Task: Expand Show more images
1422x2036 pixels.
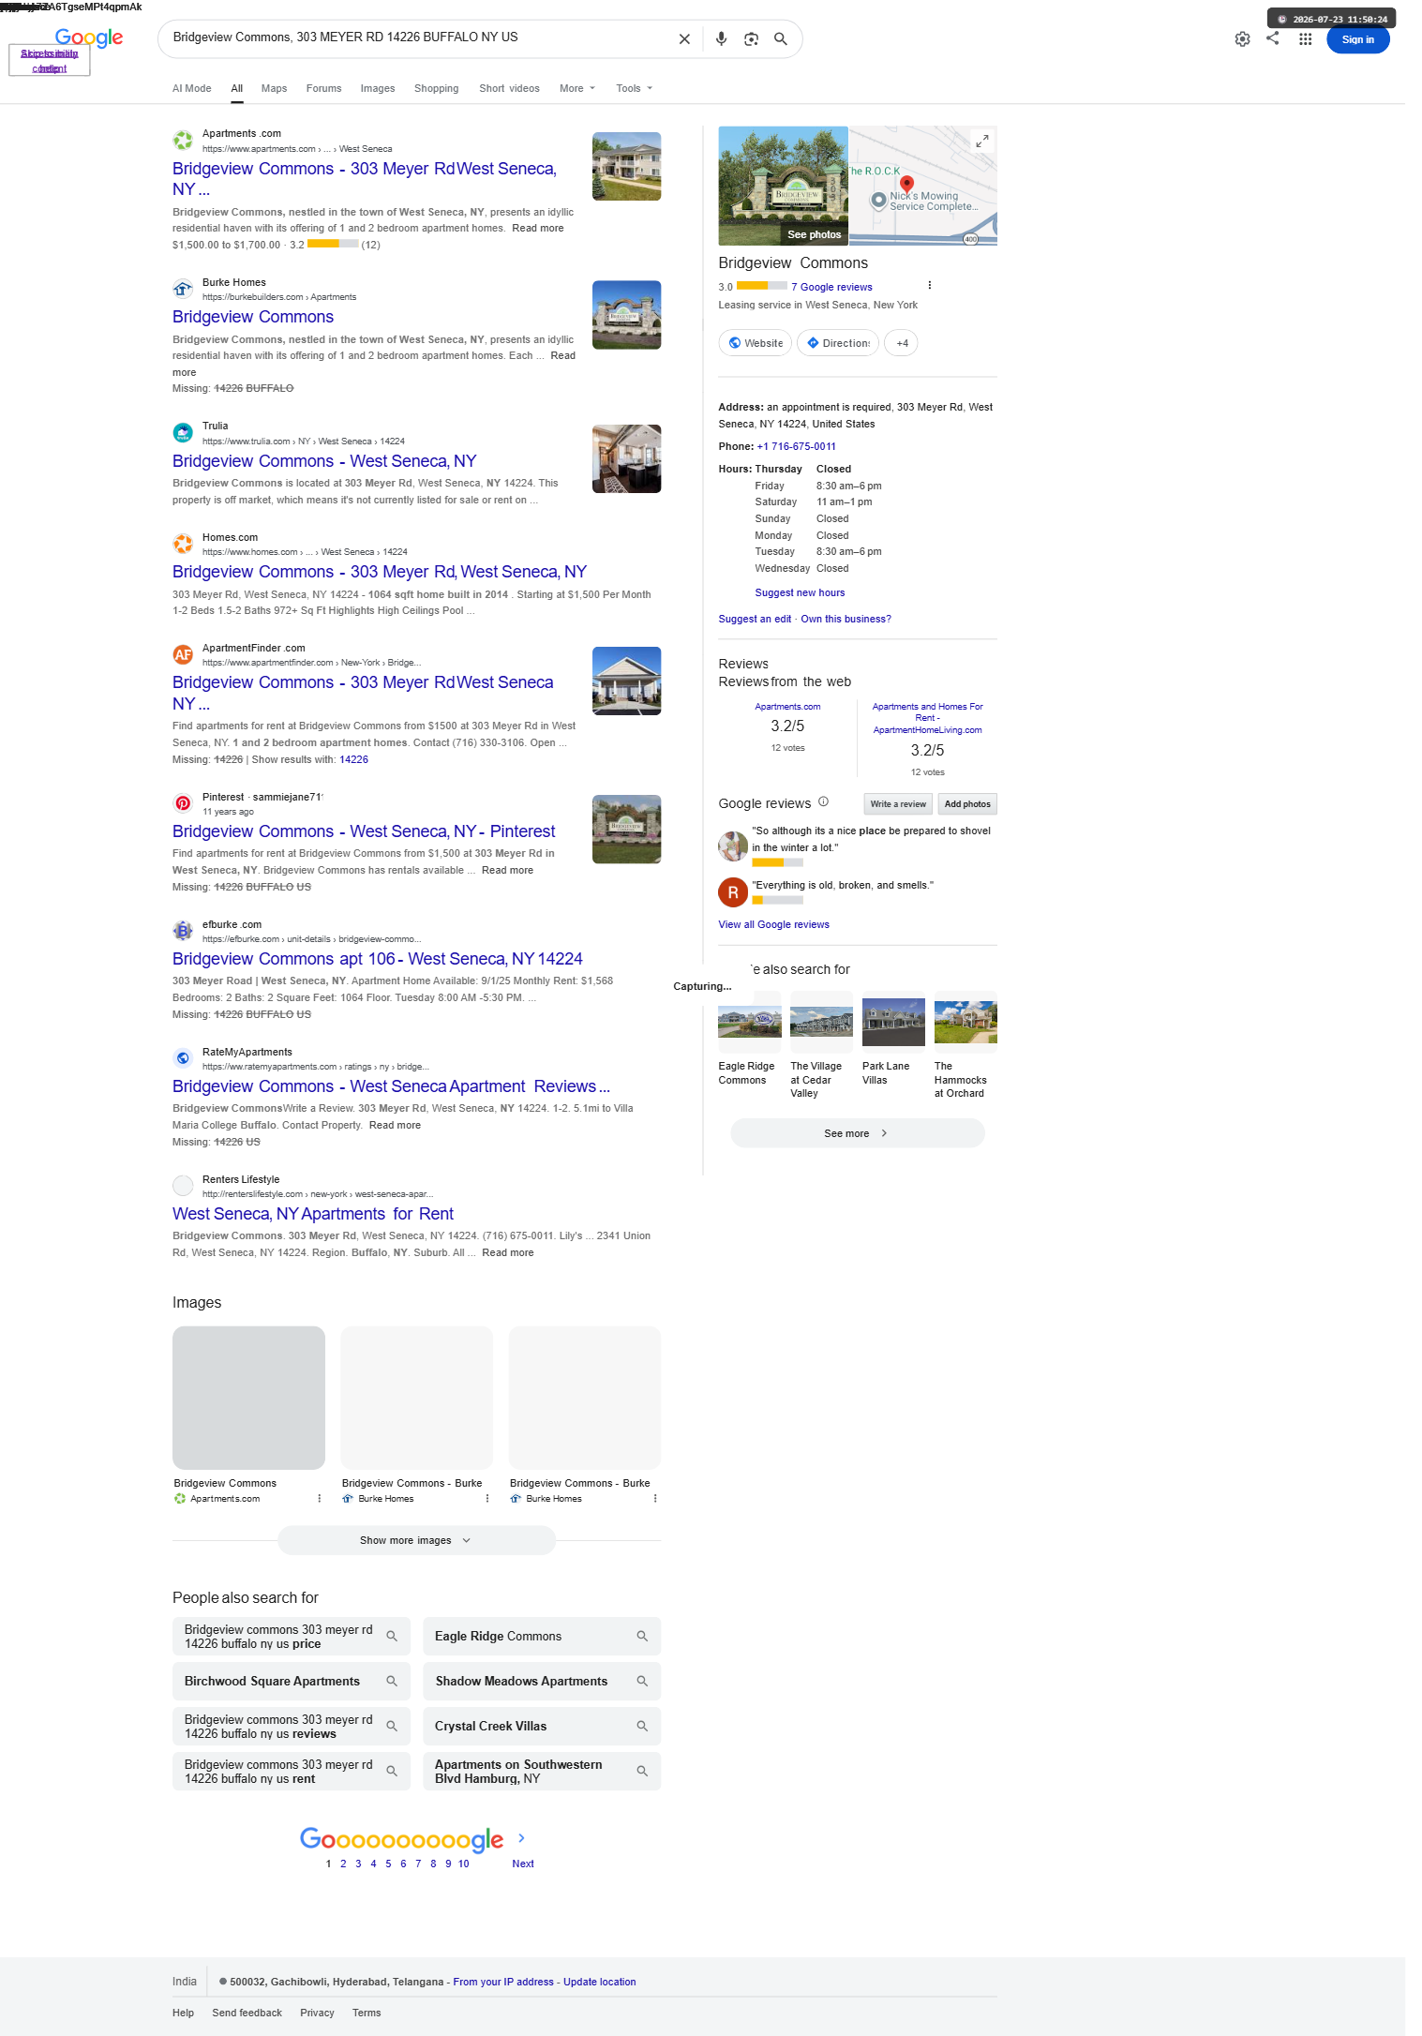Action: pos(416,1540)
